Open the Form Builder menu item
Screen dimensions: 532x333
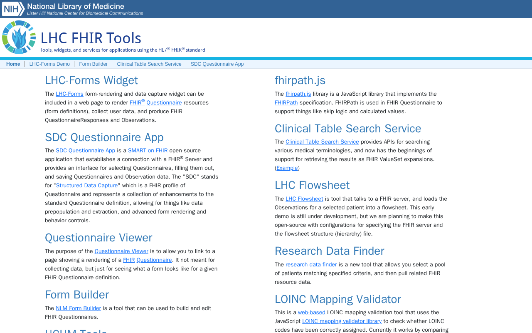coord(93,64)
